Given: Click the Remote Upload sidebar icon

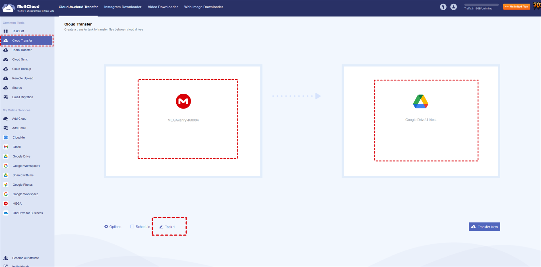Looking at the screenshot, I should [x=6, y=79].
